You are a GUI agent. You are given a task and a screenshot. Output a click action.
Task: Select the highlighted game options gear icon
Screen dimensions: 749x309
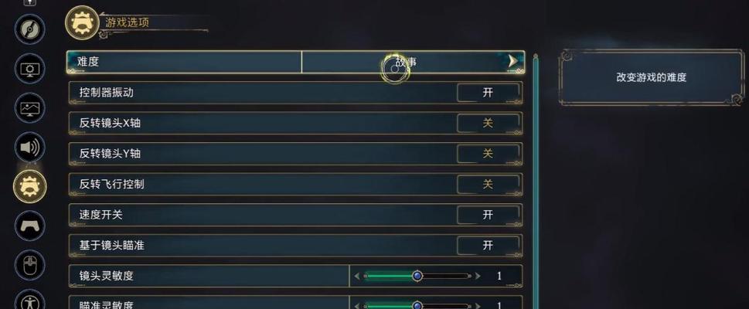coord(29,185)
